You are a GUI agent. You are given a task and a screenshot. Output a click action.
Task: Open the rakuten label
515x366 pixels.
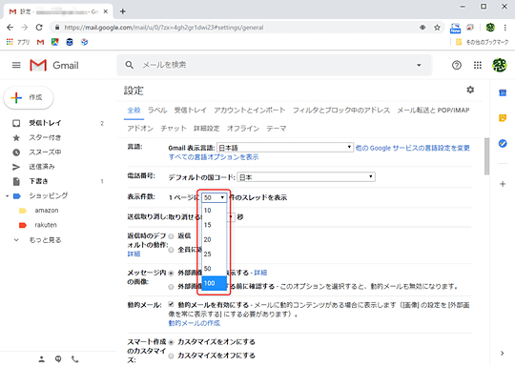coord(46,225)
